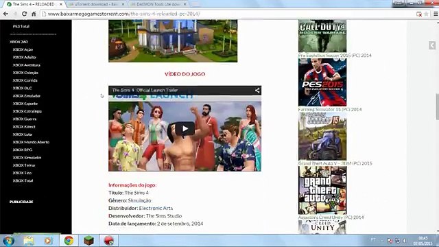Open Call of Duty 4 thumbnail
Viewport: 439px width, 247px height.
(x=322, y=36)
